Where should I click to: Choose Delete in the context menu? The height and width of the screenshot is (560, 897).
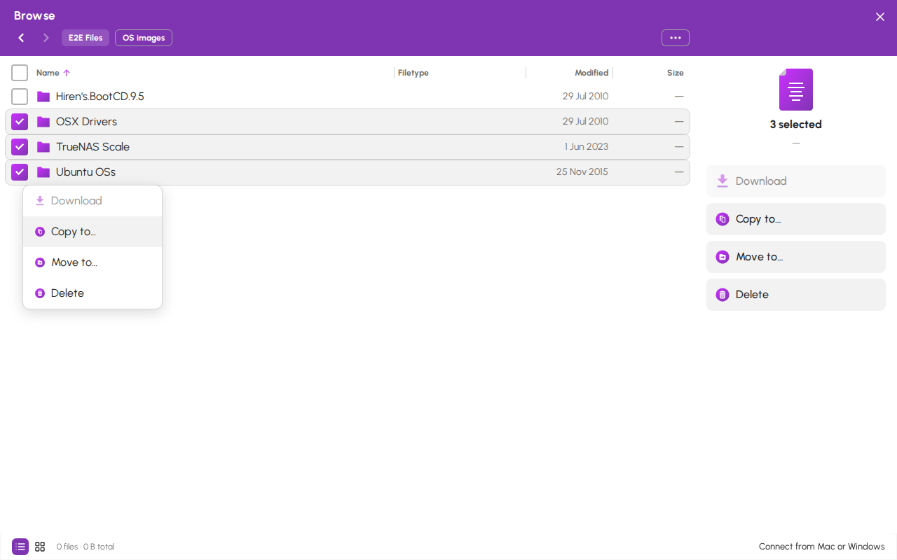click(x=93, y=293)
